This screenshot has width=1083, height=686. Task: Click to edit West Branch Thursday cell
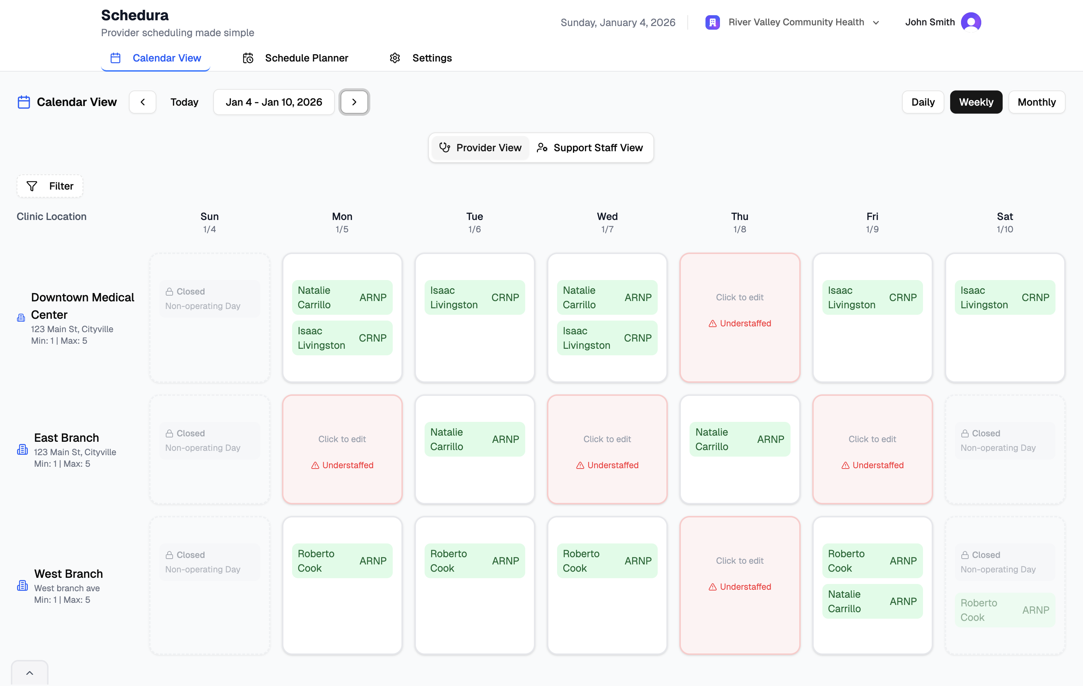point(739,585)
